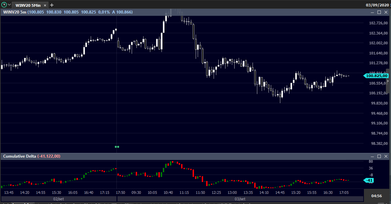Click the 14:45 time axis label
Viewport: 391px width, 204px height.
click(280, 192)
